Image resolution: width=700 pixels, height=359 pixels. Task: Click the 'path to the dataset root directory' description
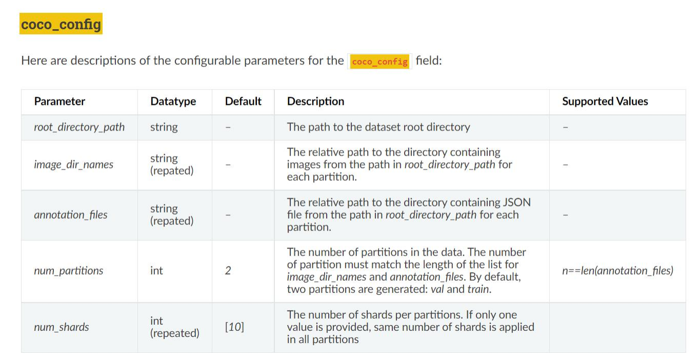[378, 127]
